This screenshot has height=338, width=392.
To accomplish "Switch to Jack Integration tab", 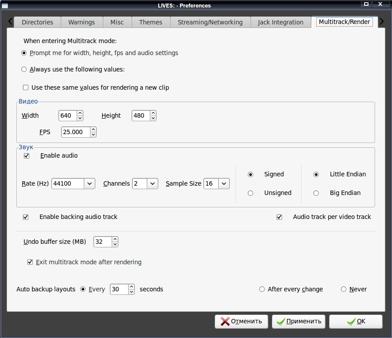I will [x=281, y=22].
